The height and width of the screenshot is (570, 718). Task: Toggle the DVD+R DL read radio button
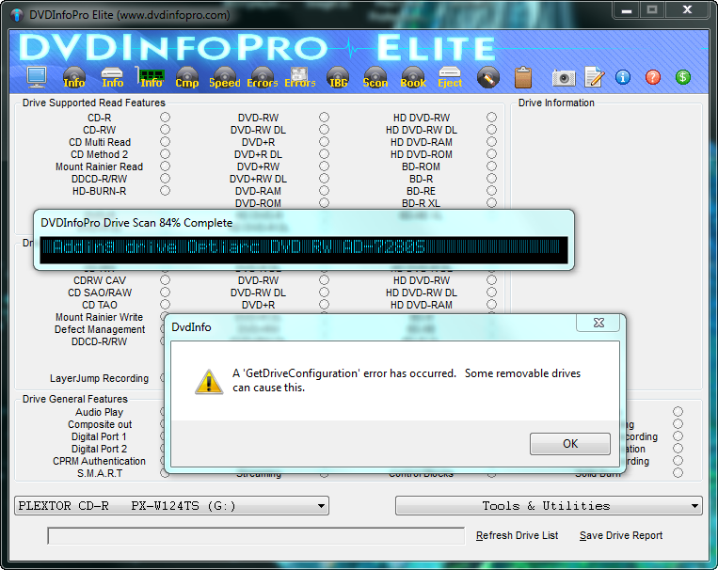click(324, 154)
